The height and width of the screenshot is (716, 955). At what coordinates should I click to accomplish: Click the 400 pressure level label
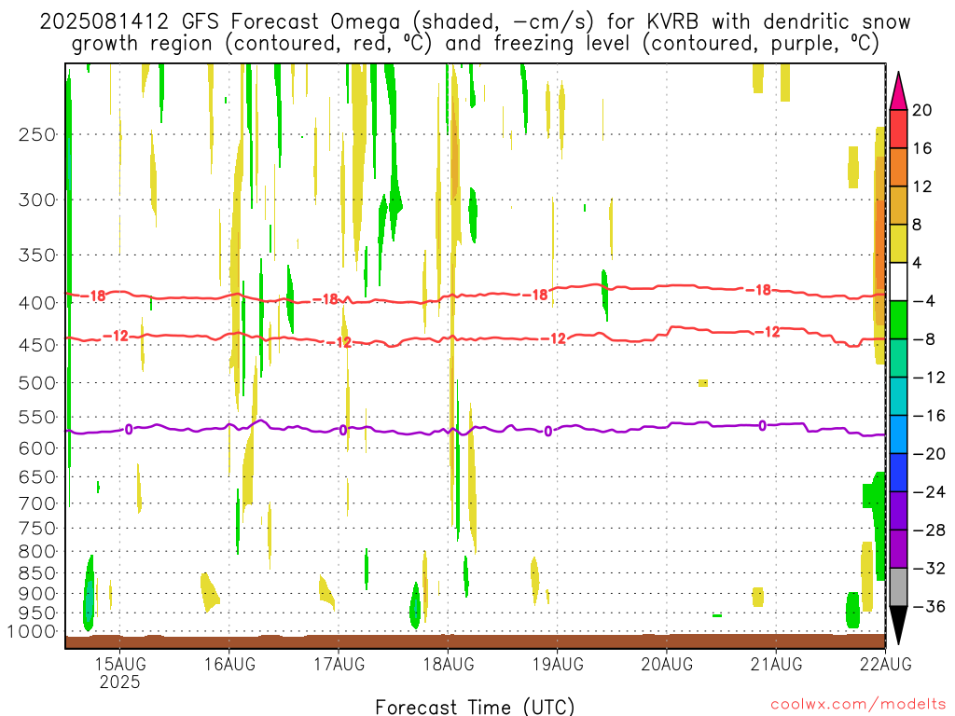tap(37, 303)
